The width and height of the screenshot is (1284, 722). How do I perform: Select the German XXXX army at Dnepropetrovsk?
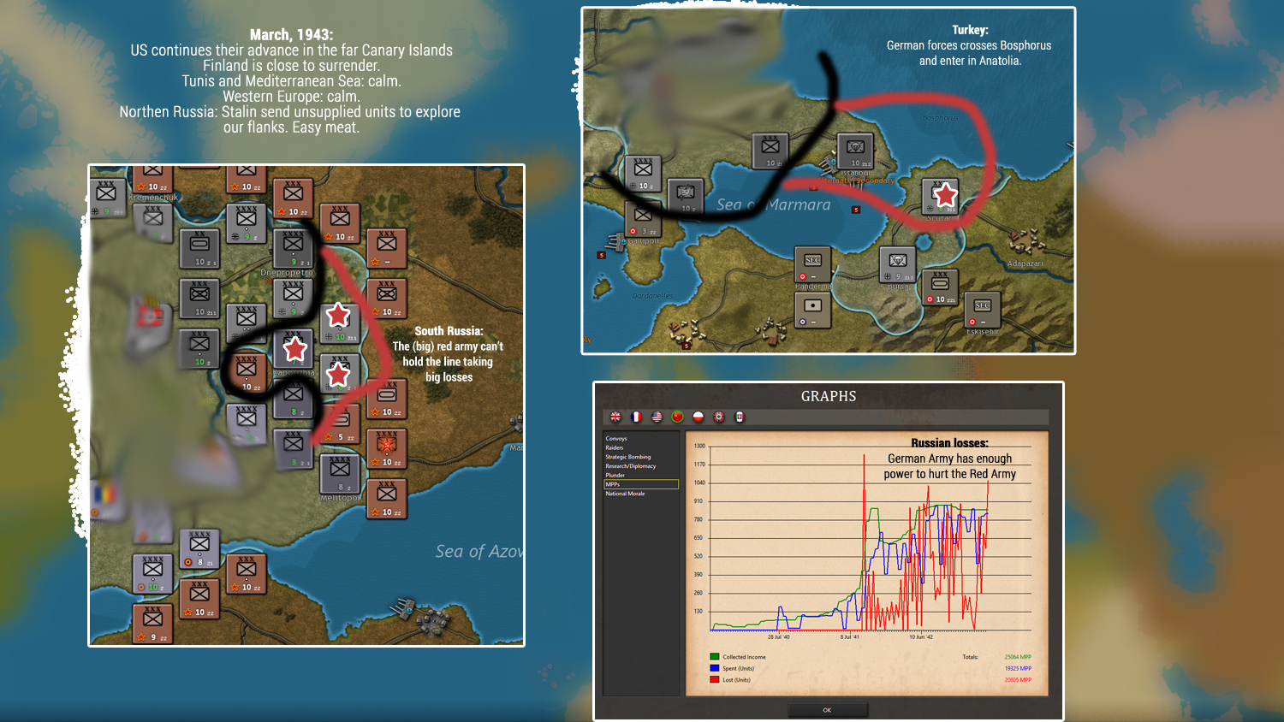click(293, 250)
